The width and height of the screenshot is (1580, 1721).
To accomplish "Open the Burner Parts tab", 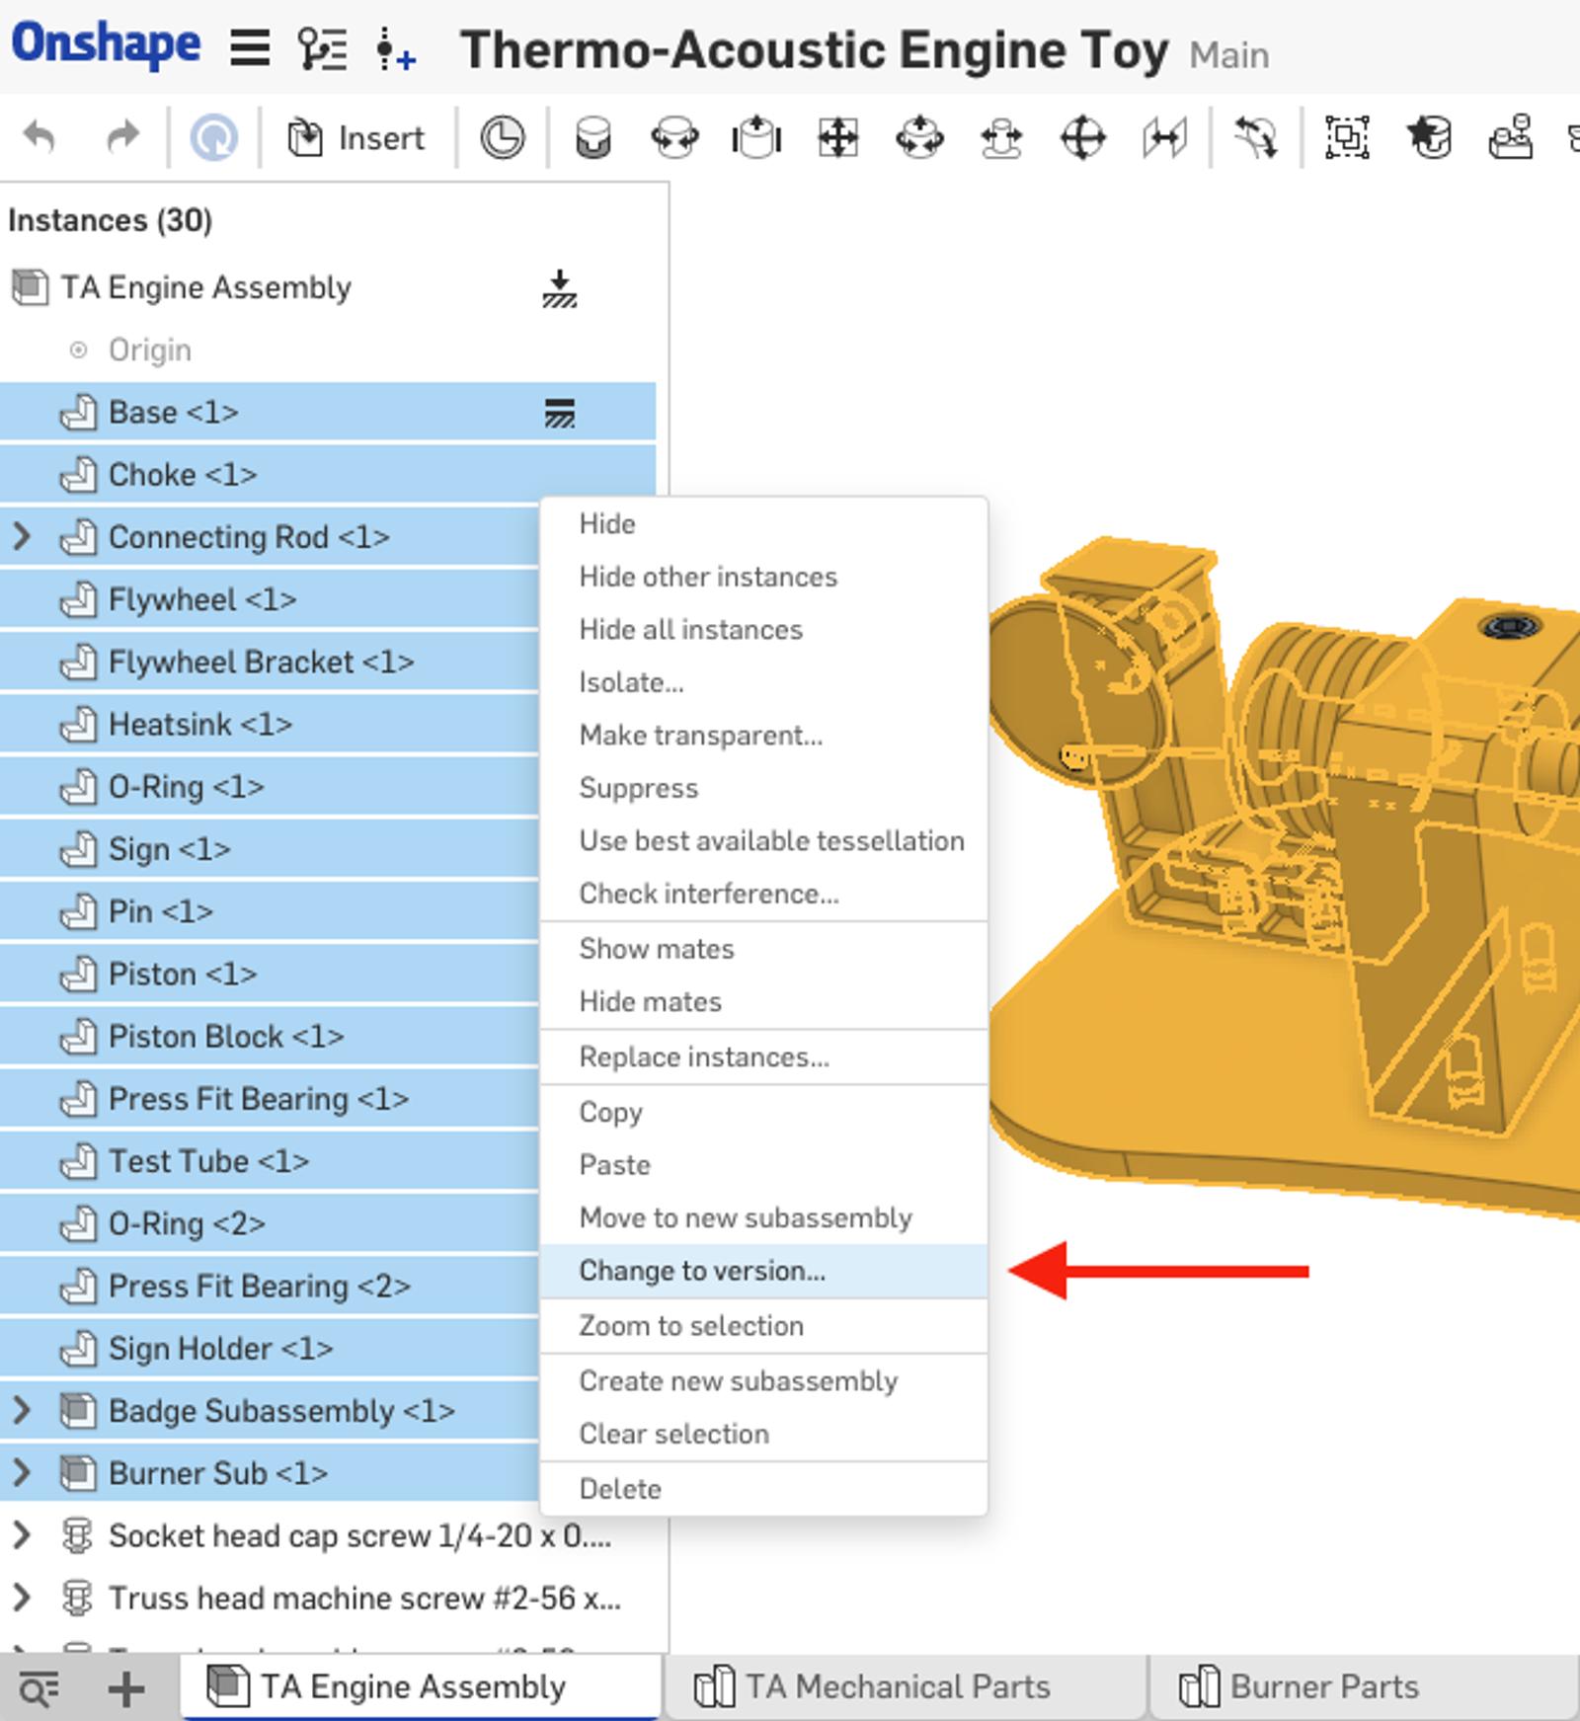I will click(x=1323, y=1687).
